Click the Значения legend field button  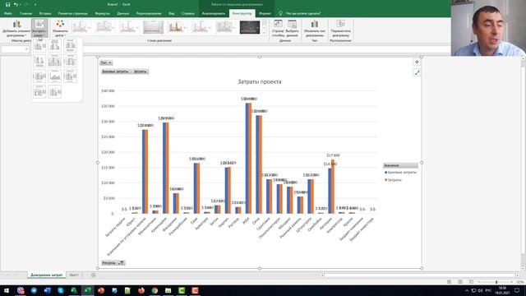[x=400, y=165]
